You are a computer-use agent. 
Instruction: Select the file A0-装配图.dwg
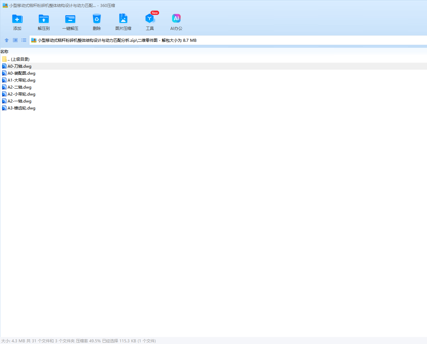click(213, 73)
